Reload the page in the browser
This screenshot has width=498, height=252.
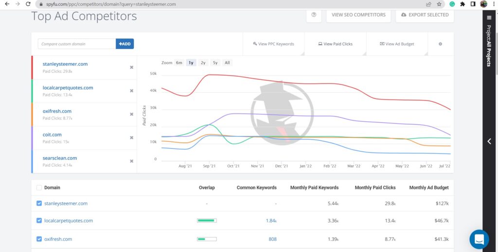coord(28,4)
